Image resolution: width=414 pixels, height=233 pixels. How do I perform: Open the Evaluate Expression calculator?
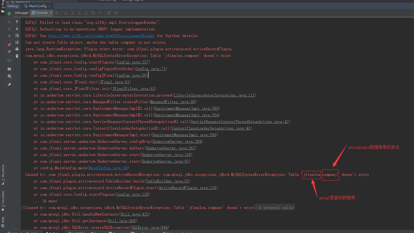click(x=109, y=13)
